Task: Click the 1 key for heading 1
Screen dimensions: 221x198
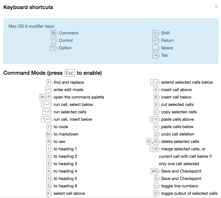Action: [49, 149]
